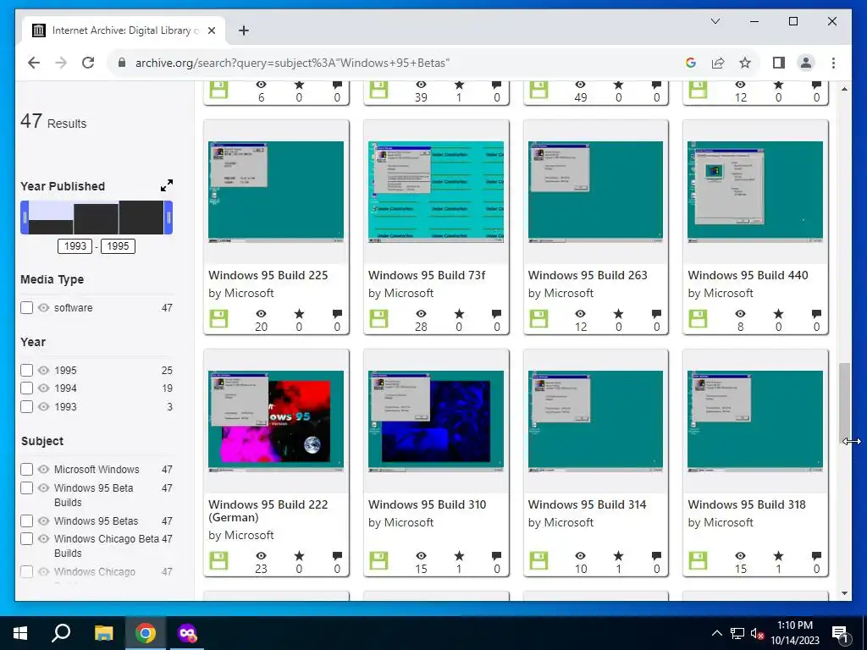Check the Microsoft Windows subject checkbox
867x650 pixels.
click(26, 469)
